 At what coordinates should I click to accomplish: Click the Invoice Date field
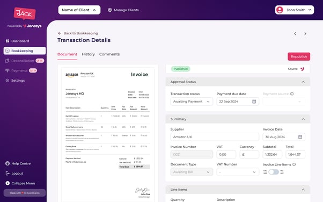pyautogui.click(x=284, y=137)
